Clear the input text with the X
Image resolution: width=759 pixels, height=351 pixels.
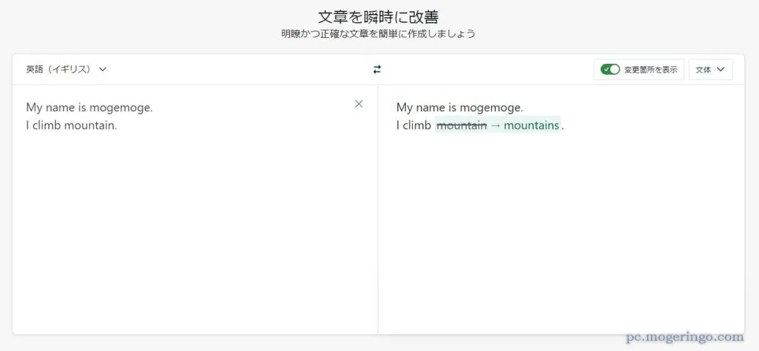(359, 104)
